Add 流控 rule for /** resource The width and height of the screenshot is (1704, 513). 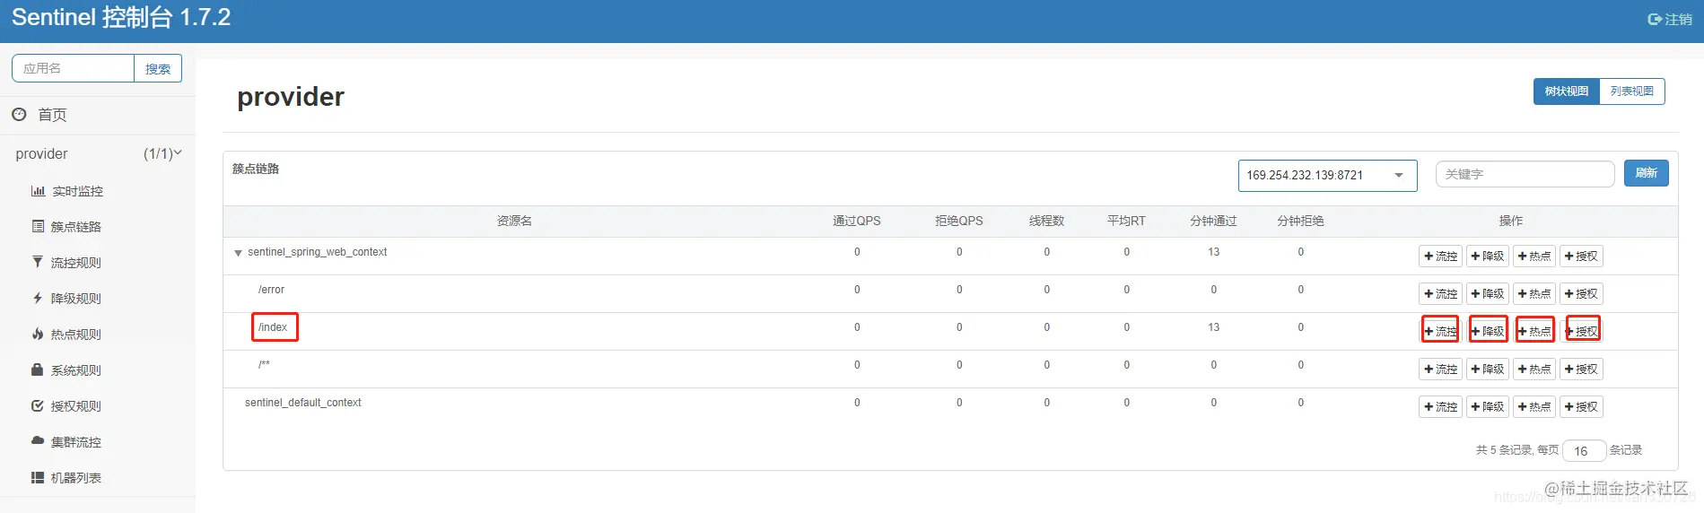1440,370
